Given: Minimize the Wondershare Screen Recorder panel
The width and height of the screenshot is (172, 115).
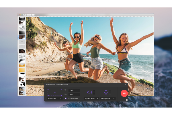Looking at the screenshot, I should [x=121, y=85].
